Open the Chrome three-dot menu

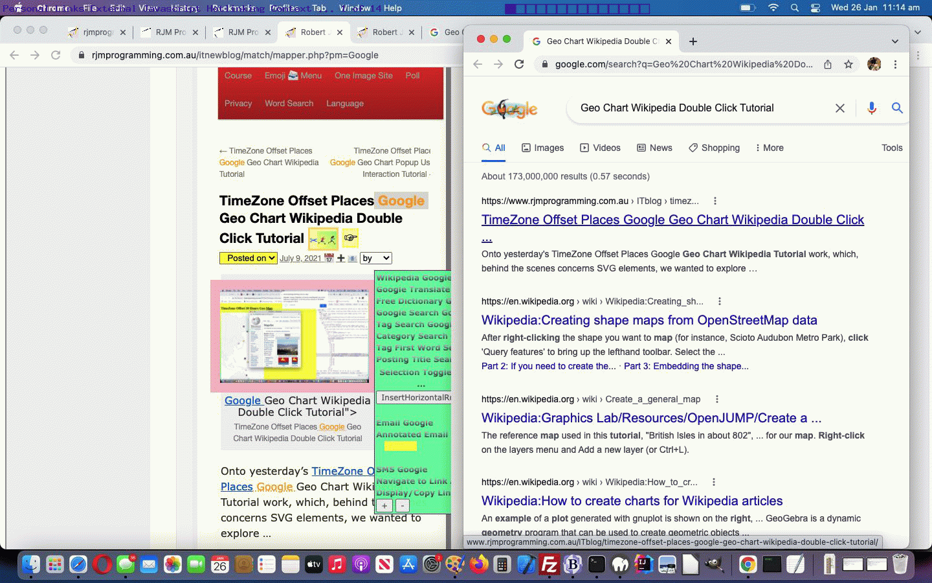(896, 64)
